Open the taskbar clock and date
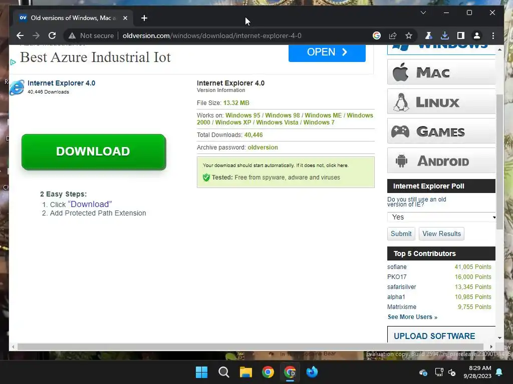This screenshot has height=384, width=513. pos(477,372)
